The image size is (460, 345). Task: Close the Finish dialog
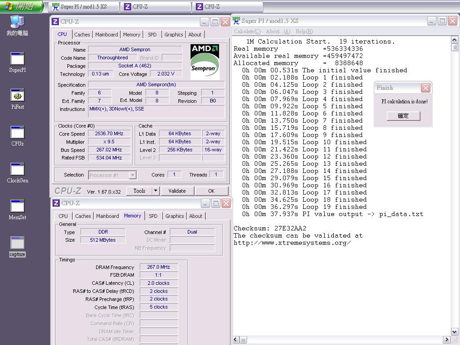click(x=425, y=88)
